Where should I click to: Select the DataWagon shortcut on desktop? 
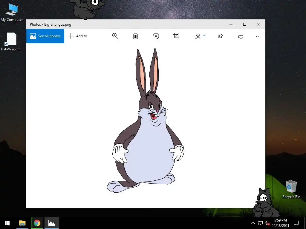coord(12,42)
